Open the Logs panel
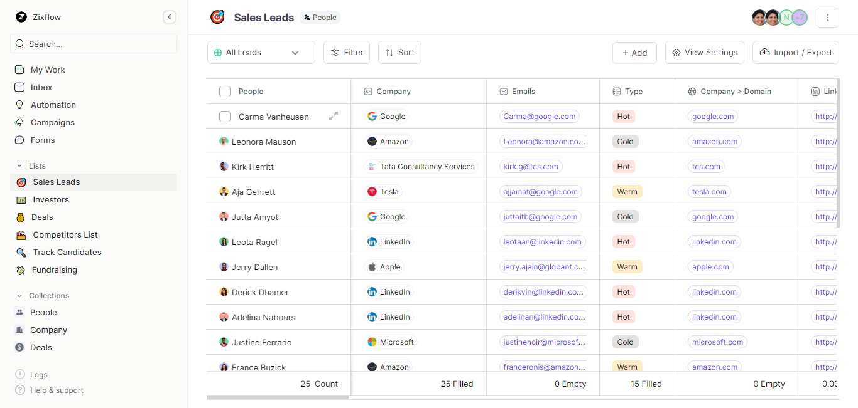Viewport: 858px width, 408px height. coord(38,374)
